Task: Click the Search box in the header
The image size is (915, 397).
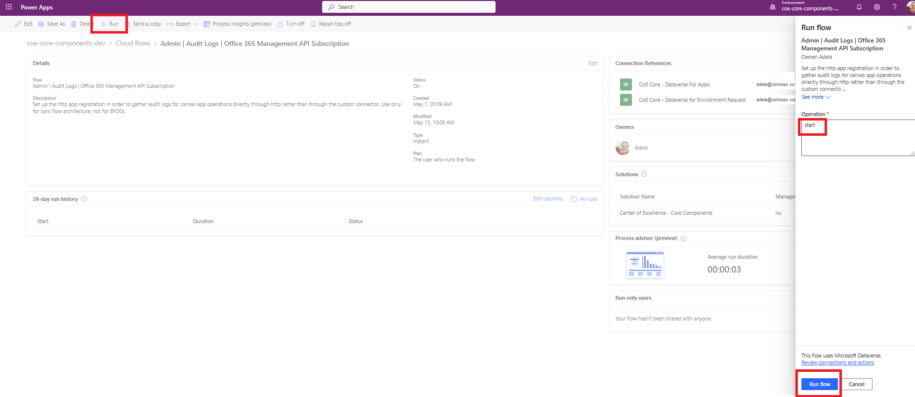Action: coord(409,7)
